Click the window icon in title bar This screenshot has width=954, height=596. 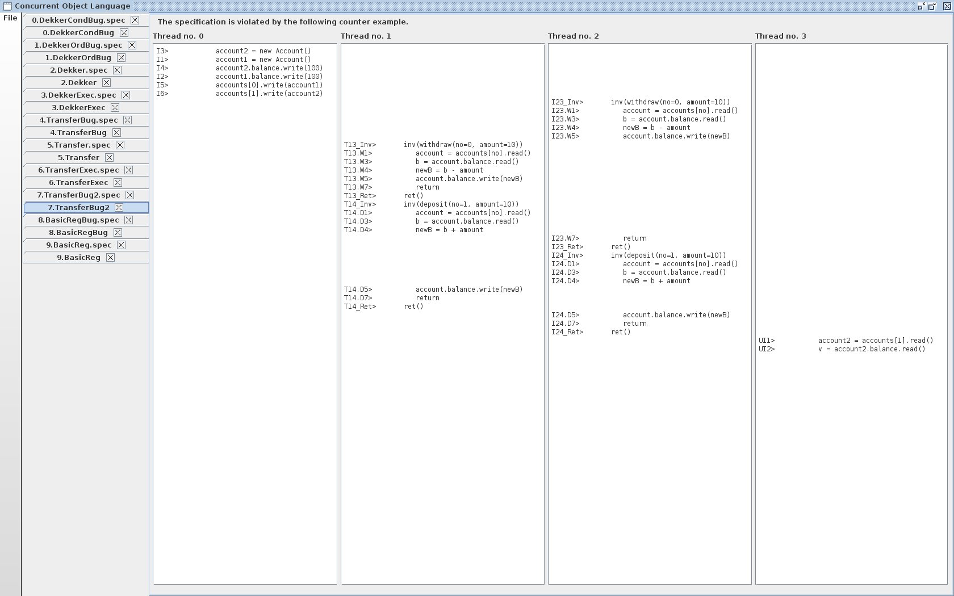click(x=7, y=6)
